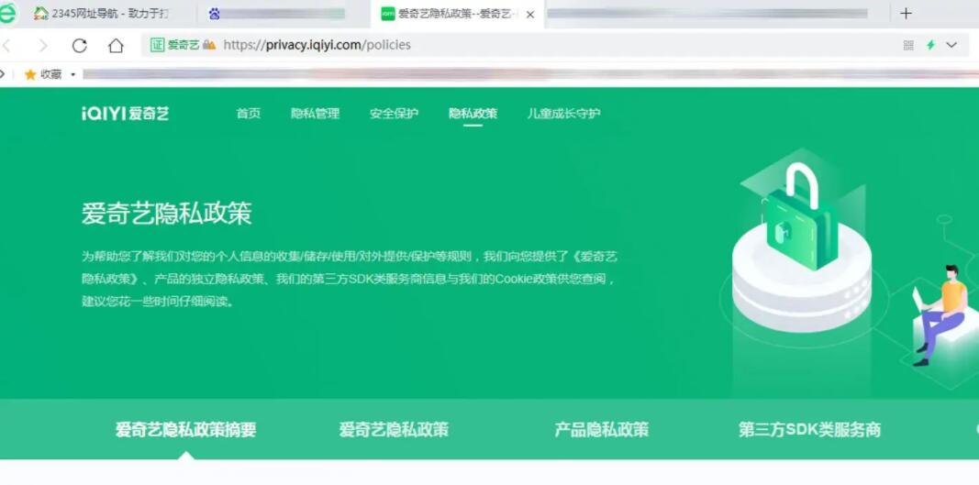Click the forward navigation arrow

pos(43,46)
